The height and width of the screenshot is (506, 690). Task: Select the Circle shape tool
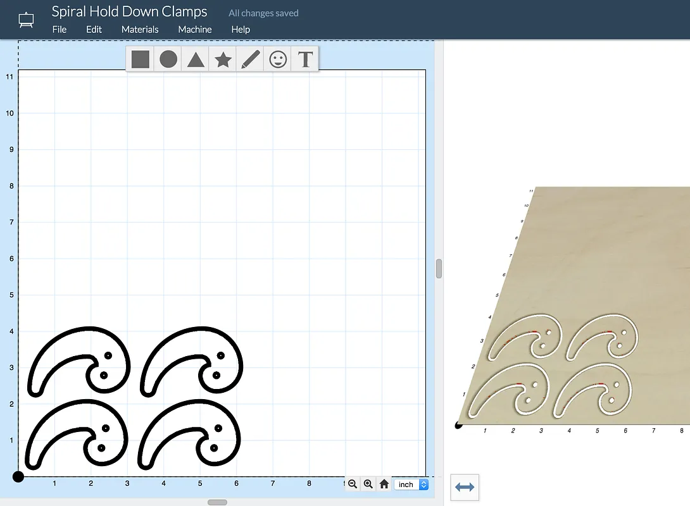pyautogui.click(x=168, y=59)
